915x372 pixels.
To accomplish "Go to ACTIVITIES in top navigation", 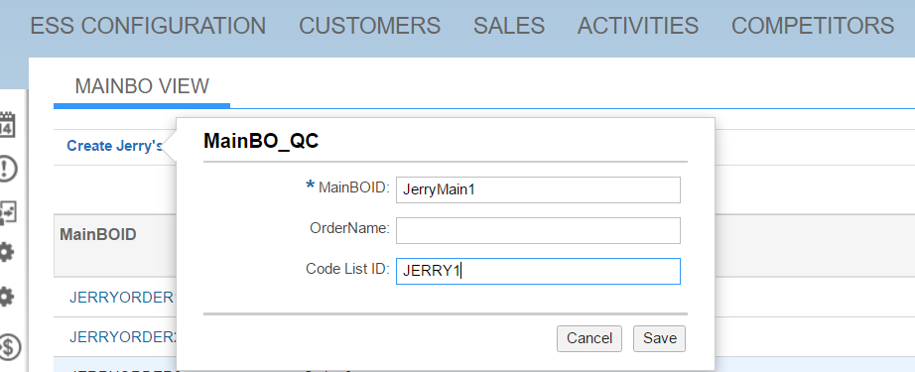I will (638, 26).
